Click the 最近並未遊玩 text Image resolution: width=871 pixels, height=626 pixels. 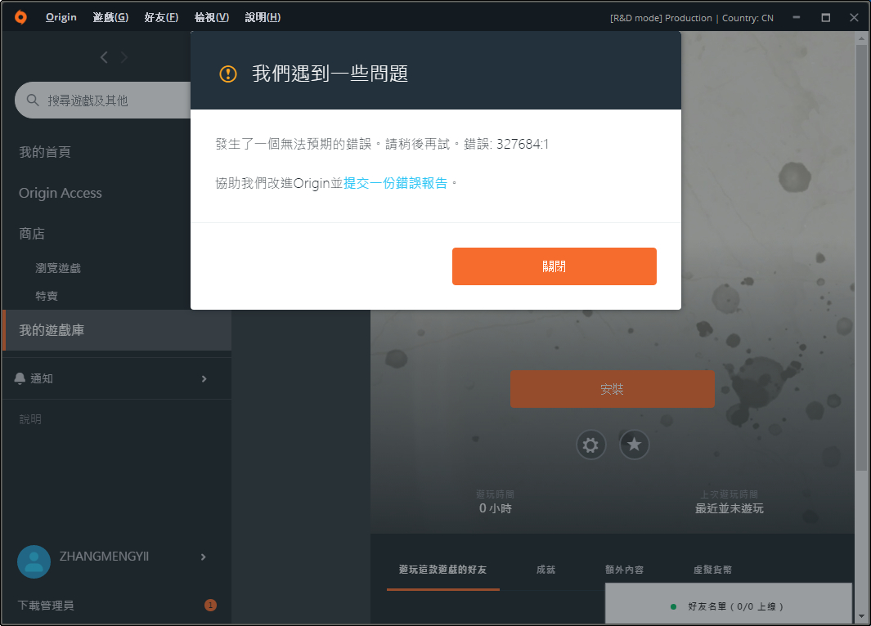click(730, 508)
